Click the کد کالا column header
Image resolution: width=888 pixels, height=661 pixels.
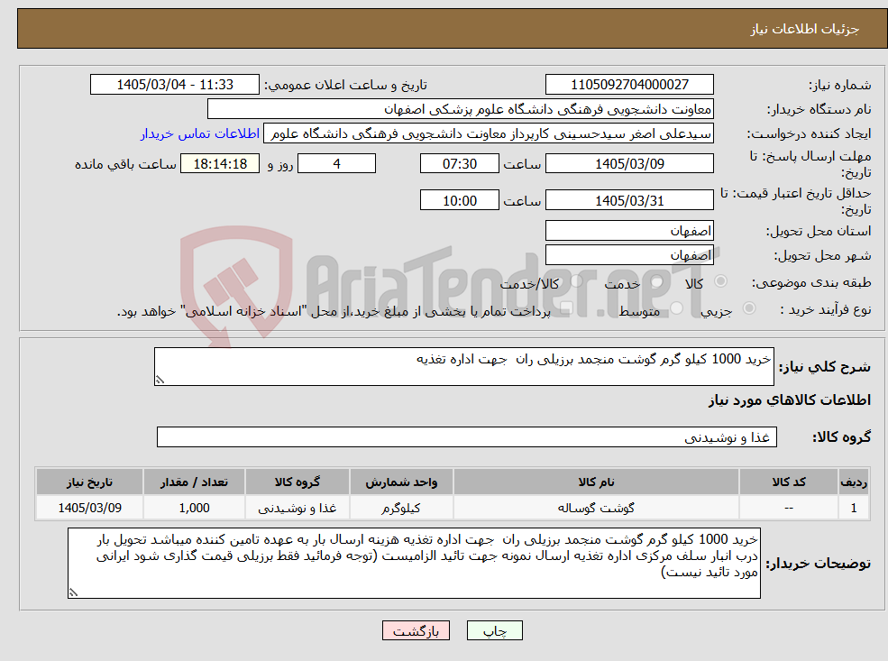click(x=788, y=482)
